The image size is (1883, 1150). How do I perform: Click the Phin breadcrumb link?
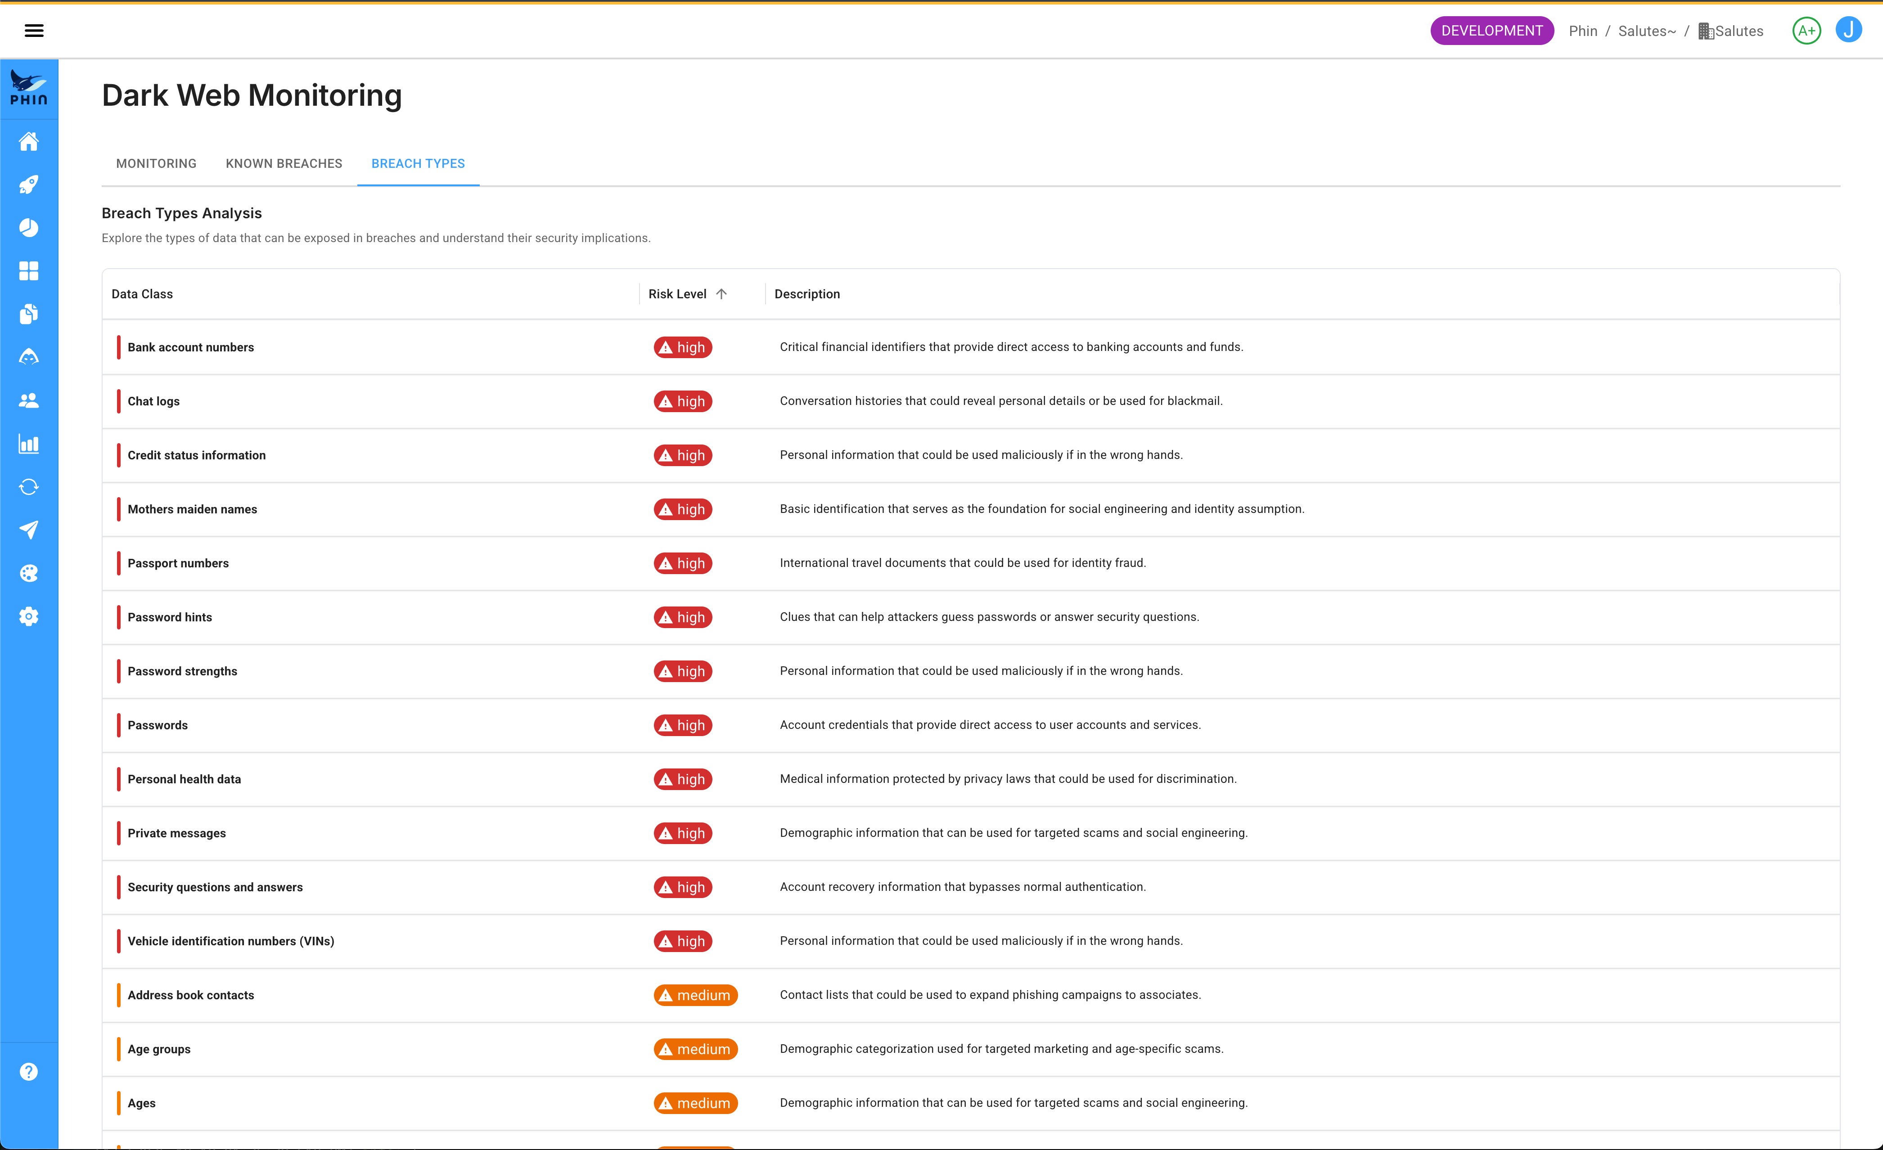click(1583, 31)
